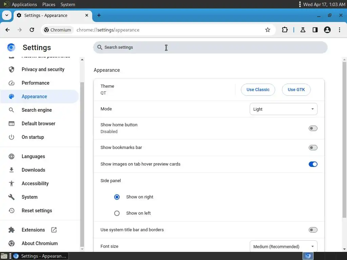Open the profile avatar menu

pyautogui.click(x=327, y=30)
